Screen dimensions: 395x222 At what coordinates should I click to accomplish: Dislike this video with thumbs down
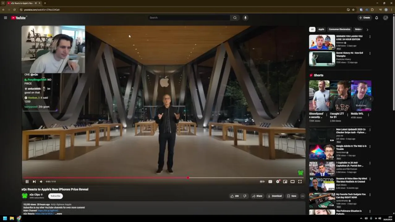tap(244, 196)
